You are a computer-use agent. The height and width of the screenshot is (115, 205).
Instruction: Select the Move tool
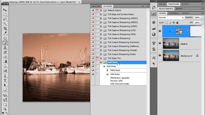[x=5, y=10]
